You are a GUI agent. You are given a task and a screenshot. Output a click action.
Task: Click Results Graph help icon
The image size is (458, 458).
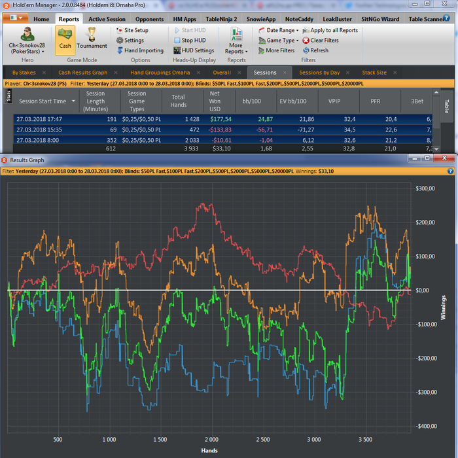click(x=450, y=171)
